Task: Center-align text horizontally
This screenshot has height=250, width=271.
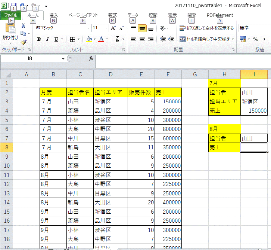Action: click(x=142, y=39)
